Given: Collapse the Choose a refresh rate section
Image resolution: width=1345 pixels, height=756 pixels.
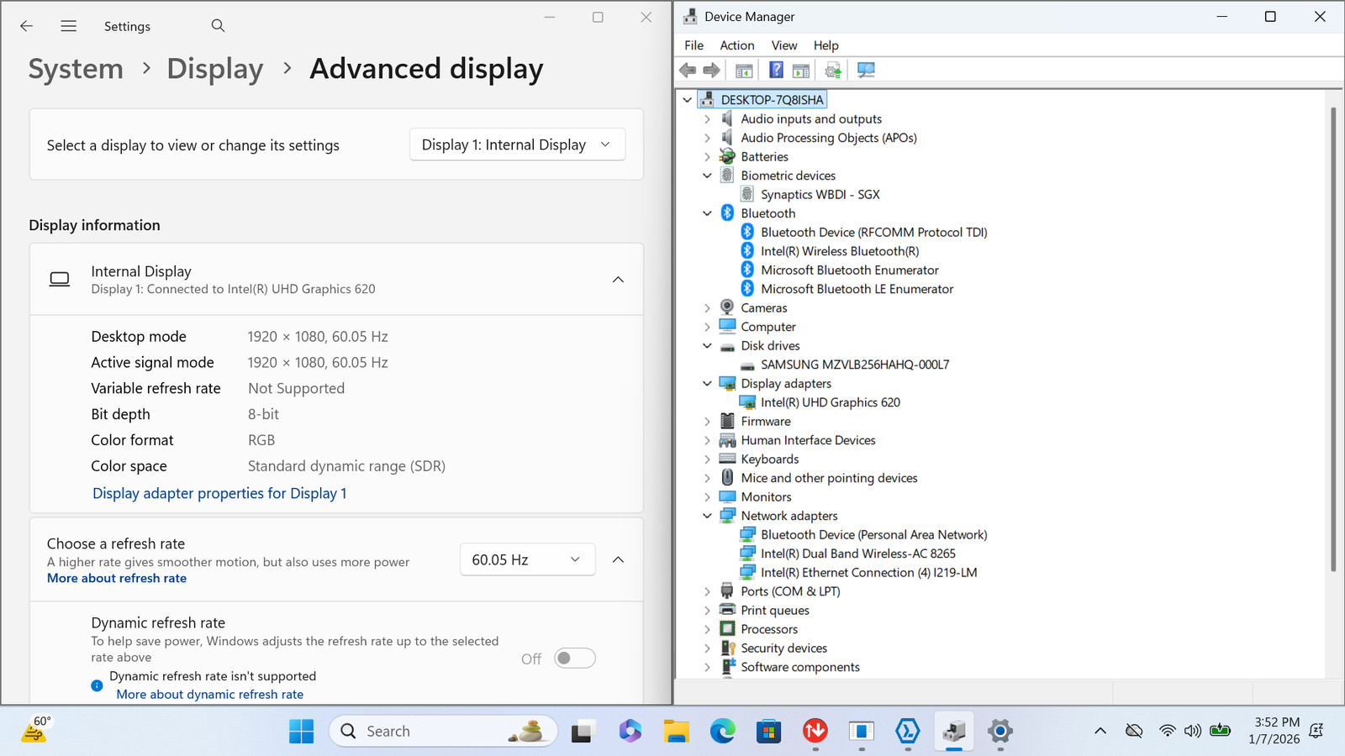Looking at the screenshot, I should (618, 559).
